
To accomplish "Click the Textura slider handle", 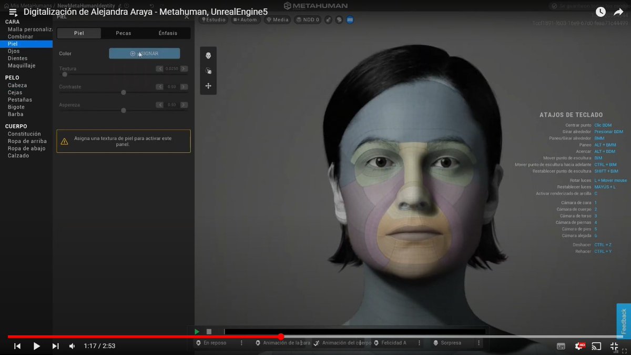I will tap(65, 75).
